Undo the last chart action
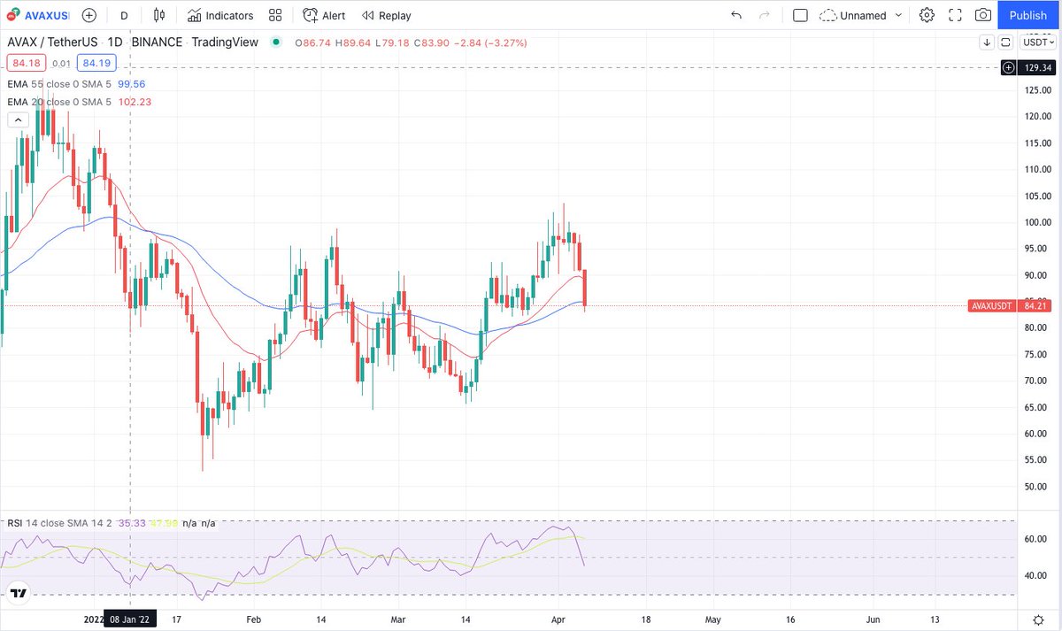The width and height of the screenshot is (1062, 631). click(736, 15)
